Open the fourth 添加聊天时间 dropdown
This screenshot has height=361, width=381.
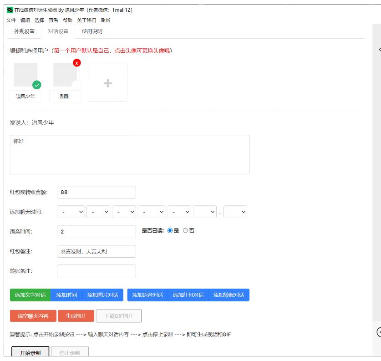151,212
